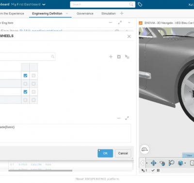Confirm the dialog with the OK button
This screenshot has height=183, width=194.
105,153
